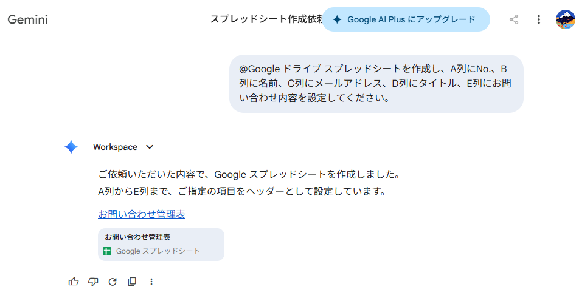This screenshot has height=301, width=579.
Task: Open the お問い合わせ管理表 blue hyperlink
Action: [x=142, y=214]
